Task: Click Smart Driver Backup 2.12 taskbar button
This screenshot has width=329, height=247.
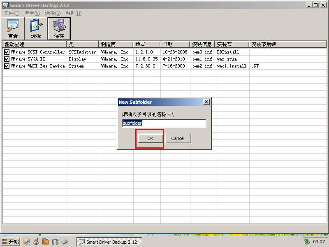Action: coord(109,242)
